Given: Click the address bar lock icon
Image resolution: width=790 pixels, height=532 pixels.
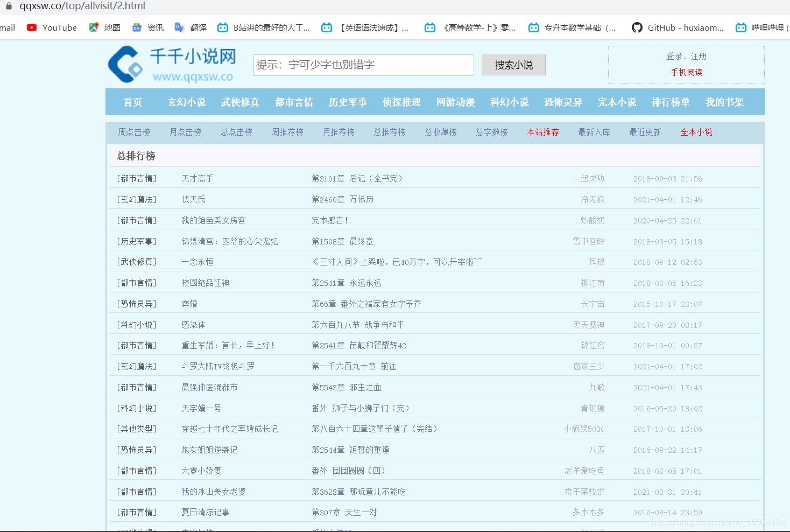Looking at the screenshot, I should point(9,6).
